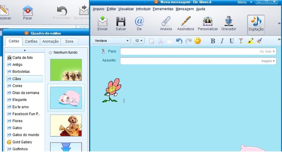Click Parar in the main window toolbar
282x152 pixels.
click(x=28, y=13)
